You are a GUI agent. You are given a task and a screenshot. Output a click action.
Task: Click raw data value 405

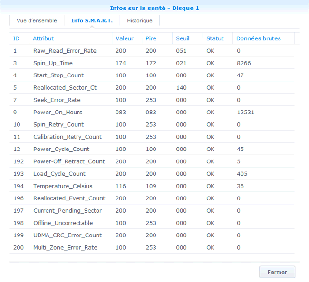click(x=242, y=174)
